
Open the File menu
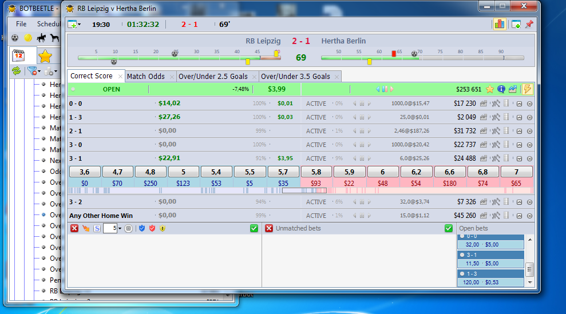21,24
